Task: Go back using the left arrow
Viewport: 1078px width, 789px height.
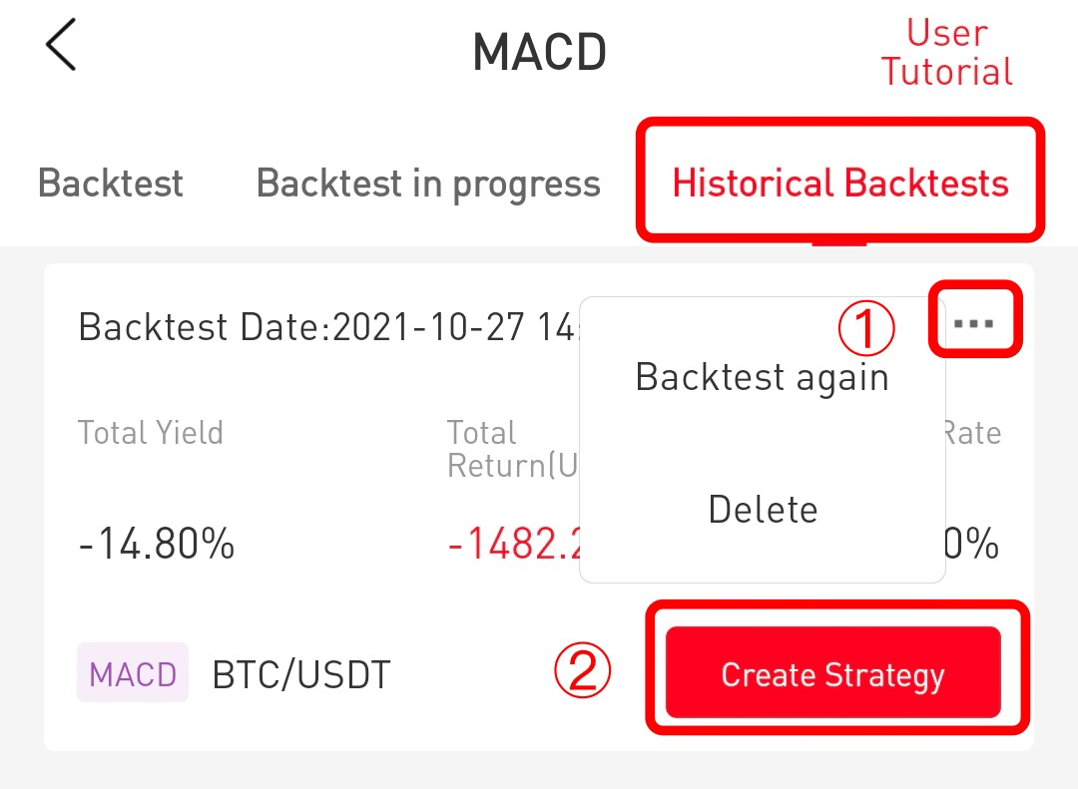Action: (x=61, y=47)
